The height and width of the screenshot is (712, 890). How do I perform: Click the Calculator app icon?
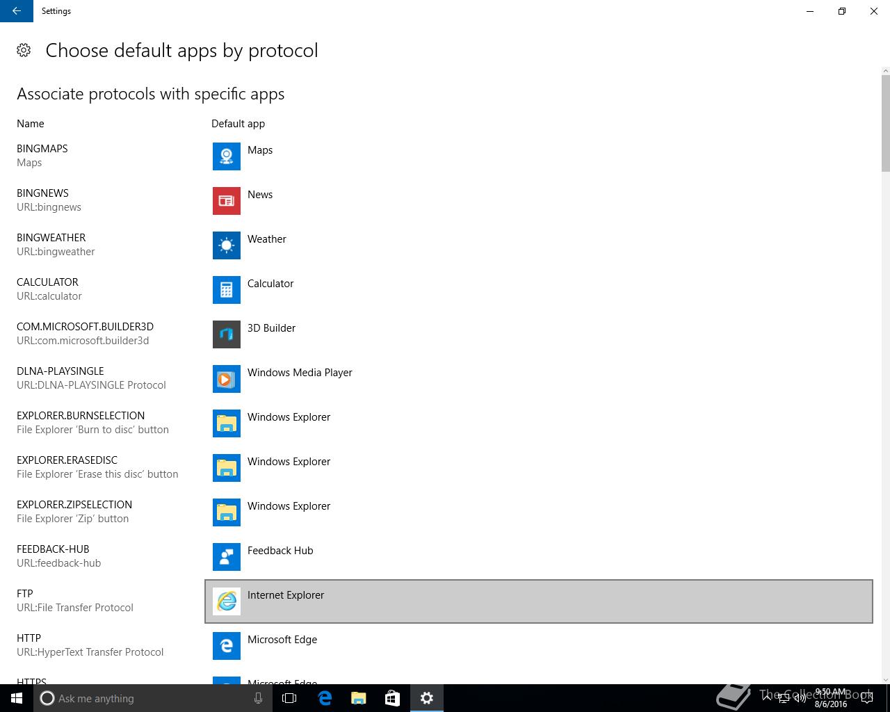pyautogui.click(x=227, y=290)
